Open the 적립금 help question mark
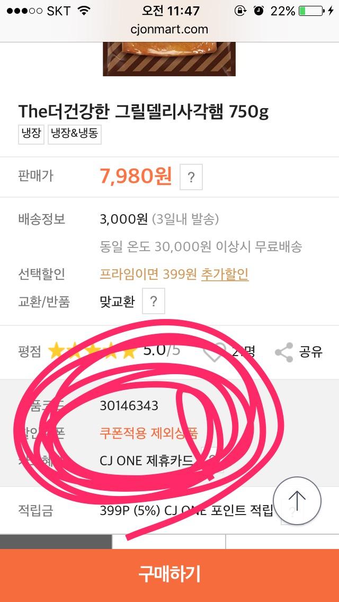339x602 pixels. click(292, 512)
